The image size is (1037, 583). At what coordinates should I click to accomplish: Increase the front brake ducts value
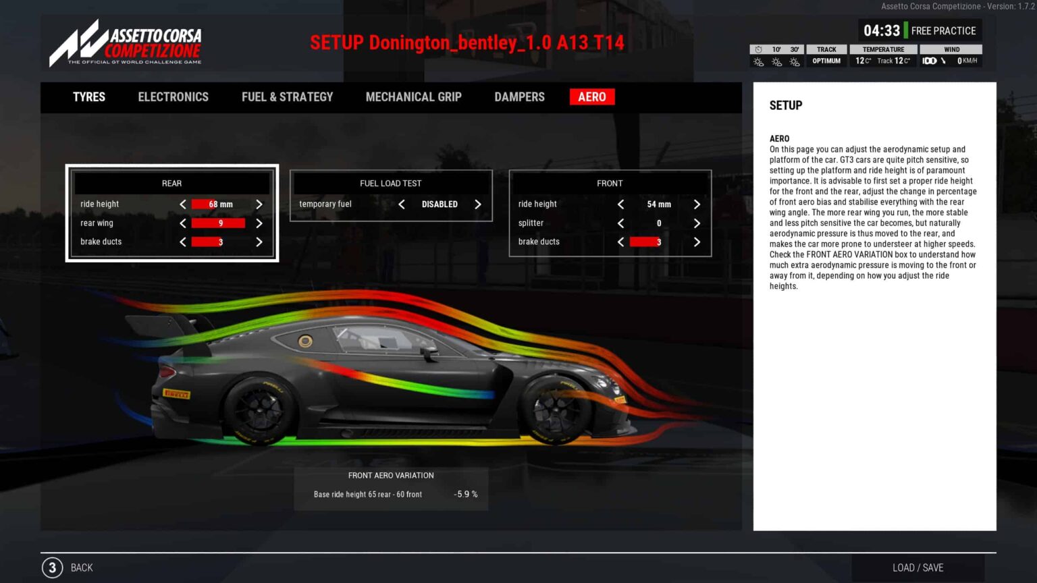697,242
